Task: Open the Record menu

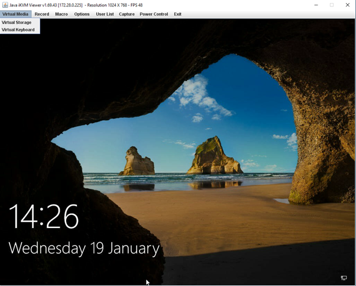Action: click(41, 14)
